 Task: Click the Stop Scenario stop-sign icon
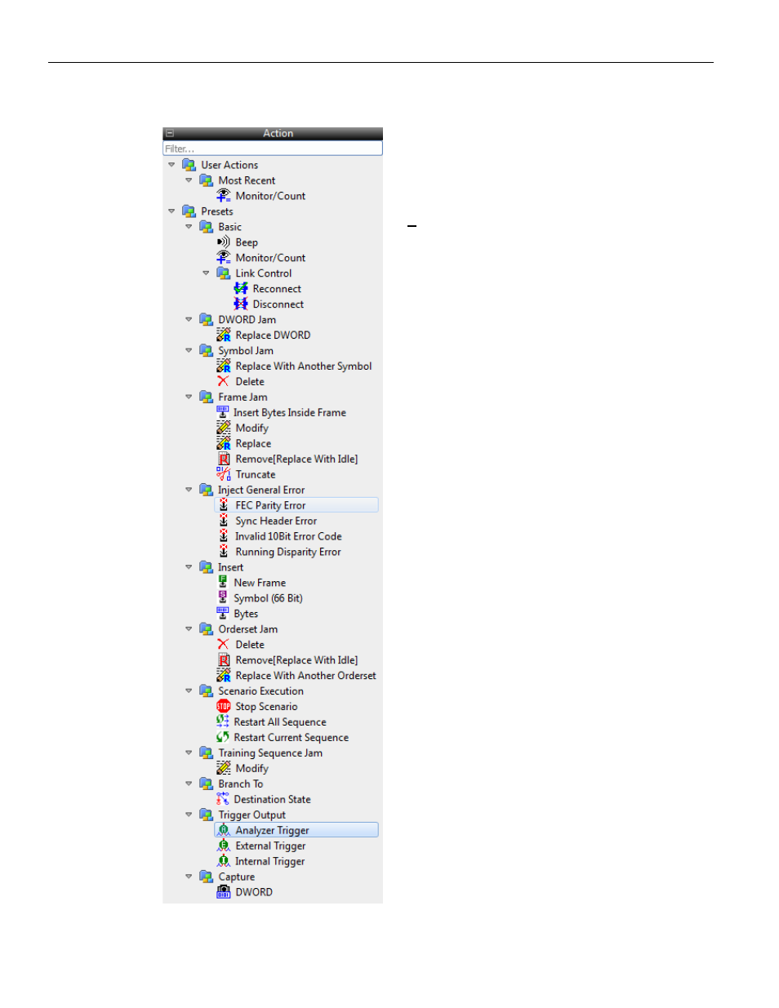223,707
